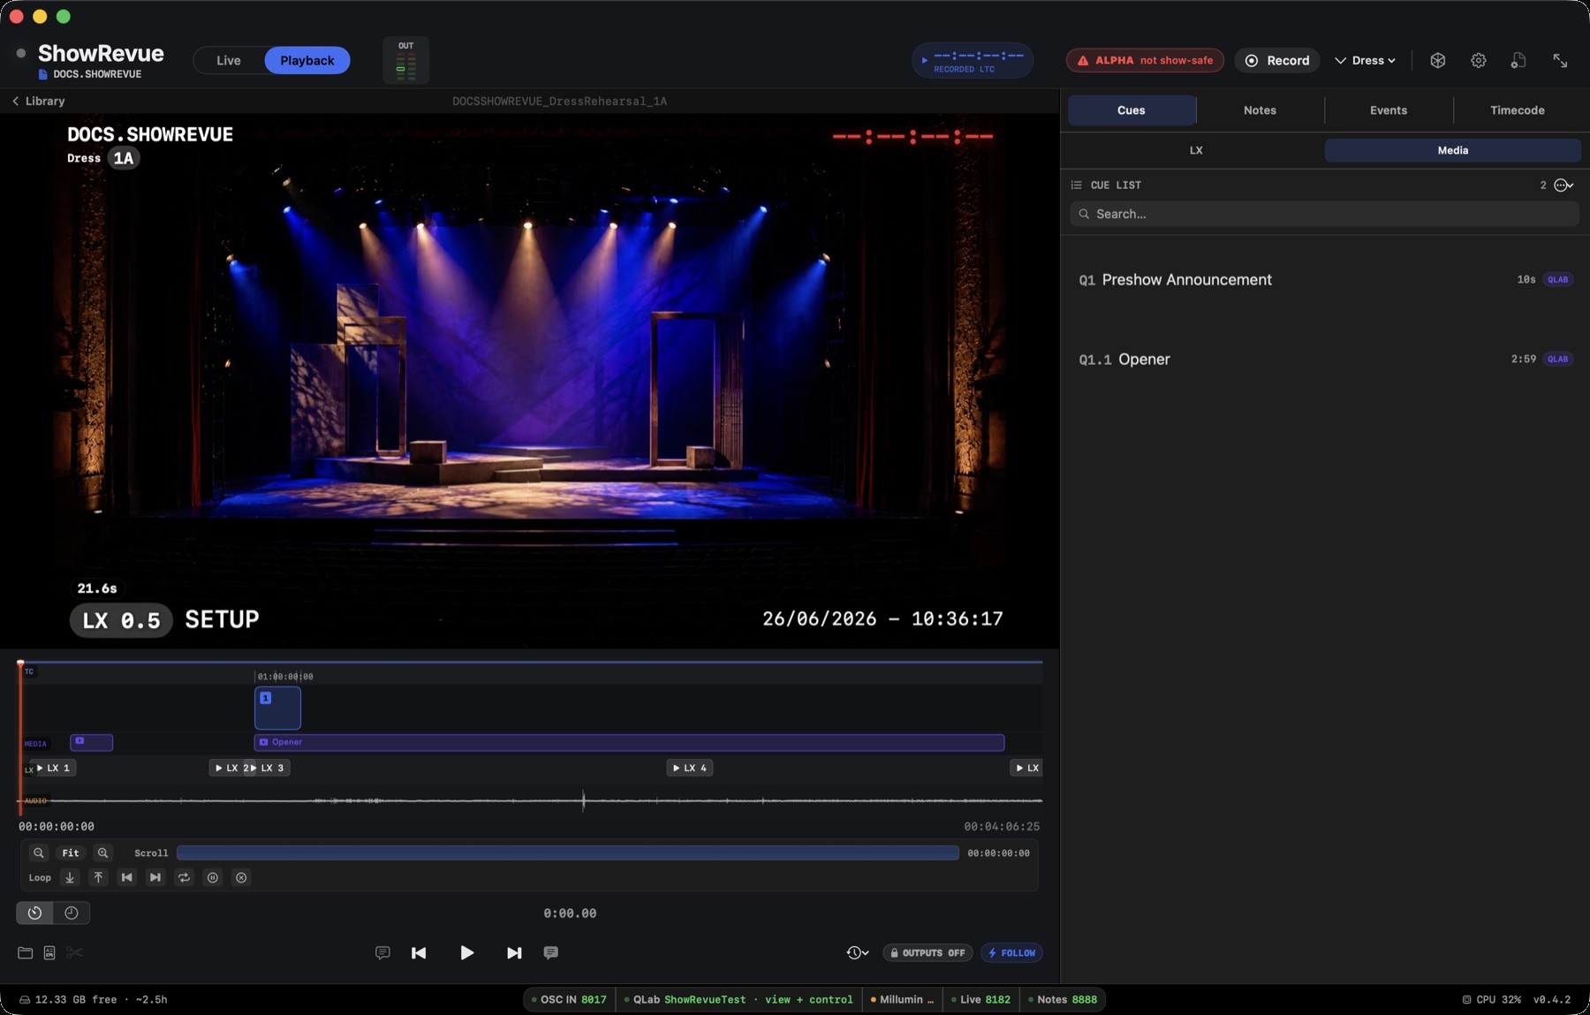Open the cue list options ellipsis menu
This screenshot has width=1590, height=1015.
coord(1563,185)
